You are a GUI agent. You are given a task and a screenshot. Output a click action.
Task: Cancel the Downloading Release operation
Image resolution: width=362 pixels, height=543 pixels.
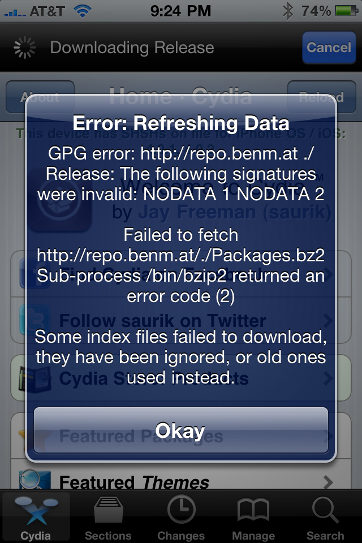point(329,48)
